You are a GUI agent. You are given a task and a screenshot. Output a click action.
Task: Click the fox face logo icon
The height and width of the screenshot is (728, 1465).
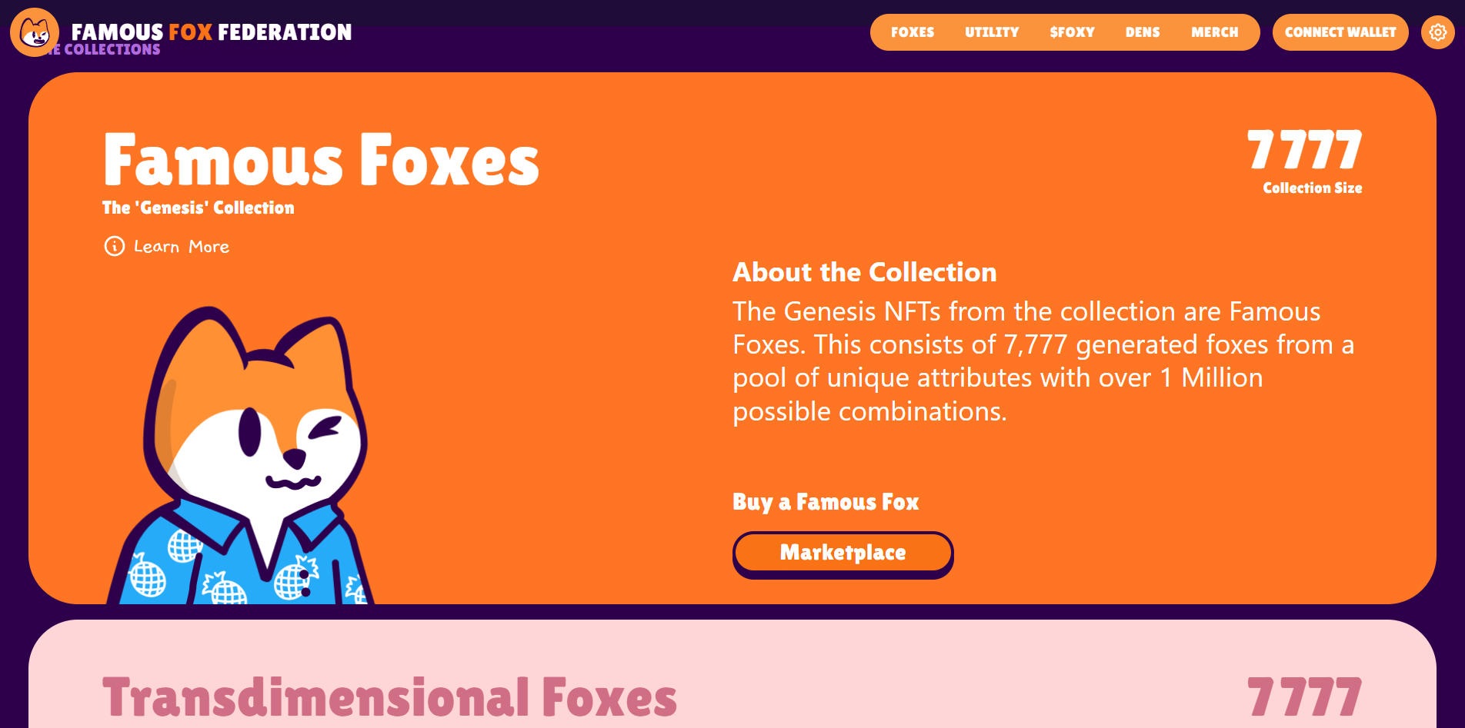pos(33,32)
